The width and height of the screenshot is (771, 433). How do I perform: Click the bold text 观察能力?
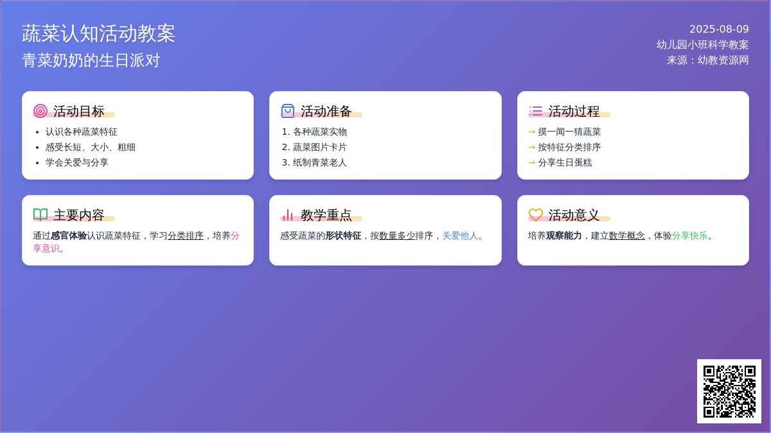(564, 235)
